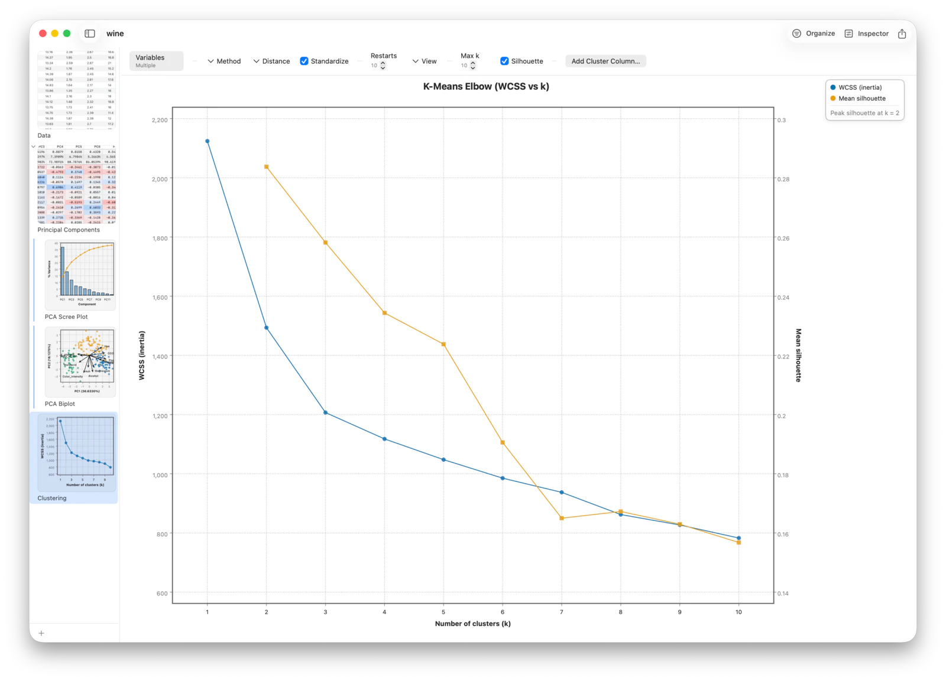The width and height of the screenshot is (946, 681).
Task: Open the Method dropdown
Action: click(224, 61)
